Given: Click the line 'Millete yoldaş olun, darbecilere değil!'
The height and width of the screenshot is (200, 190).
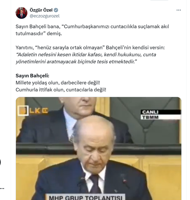Looking at the screenshot, I should (58, 83).
